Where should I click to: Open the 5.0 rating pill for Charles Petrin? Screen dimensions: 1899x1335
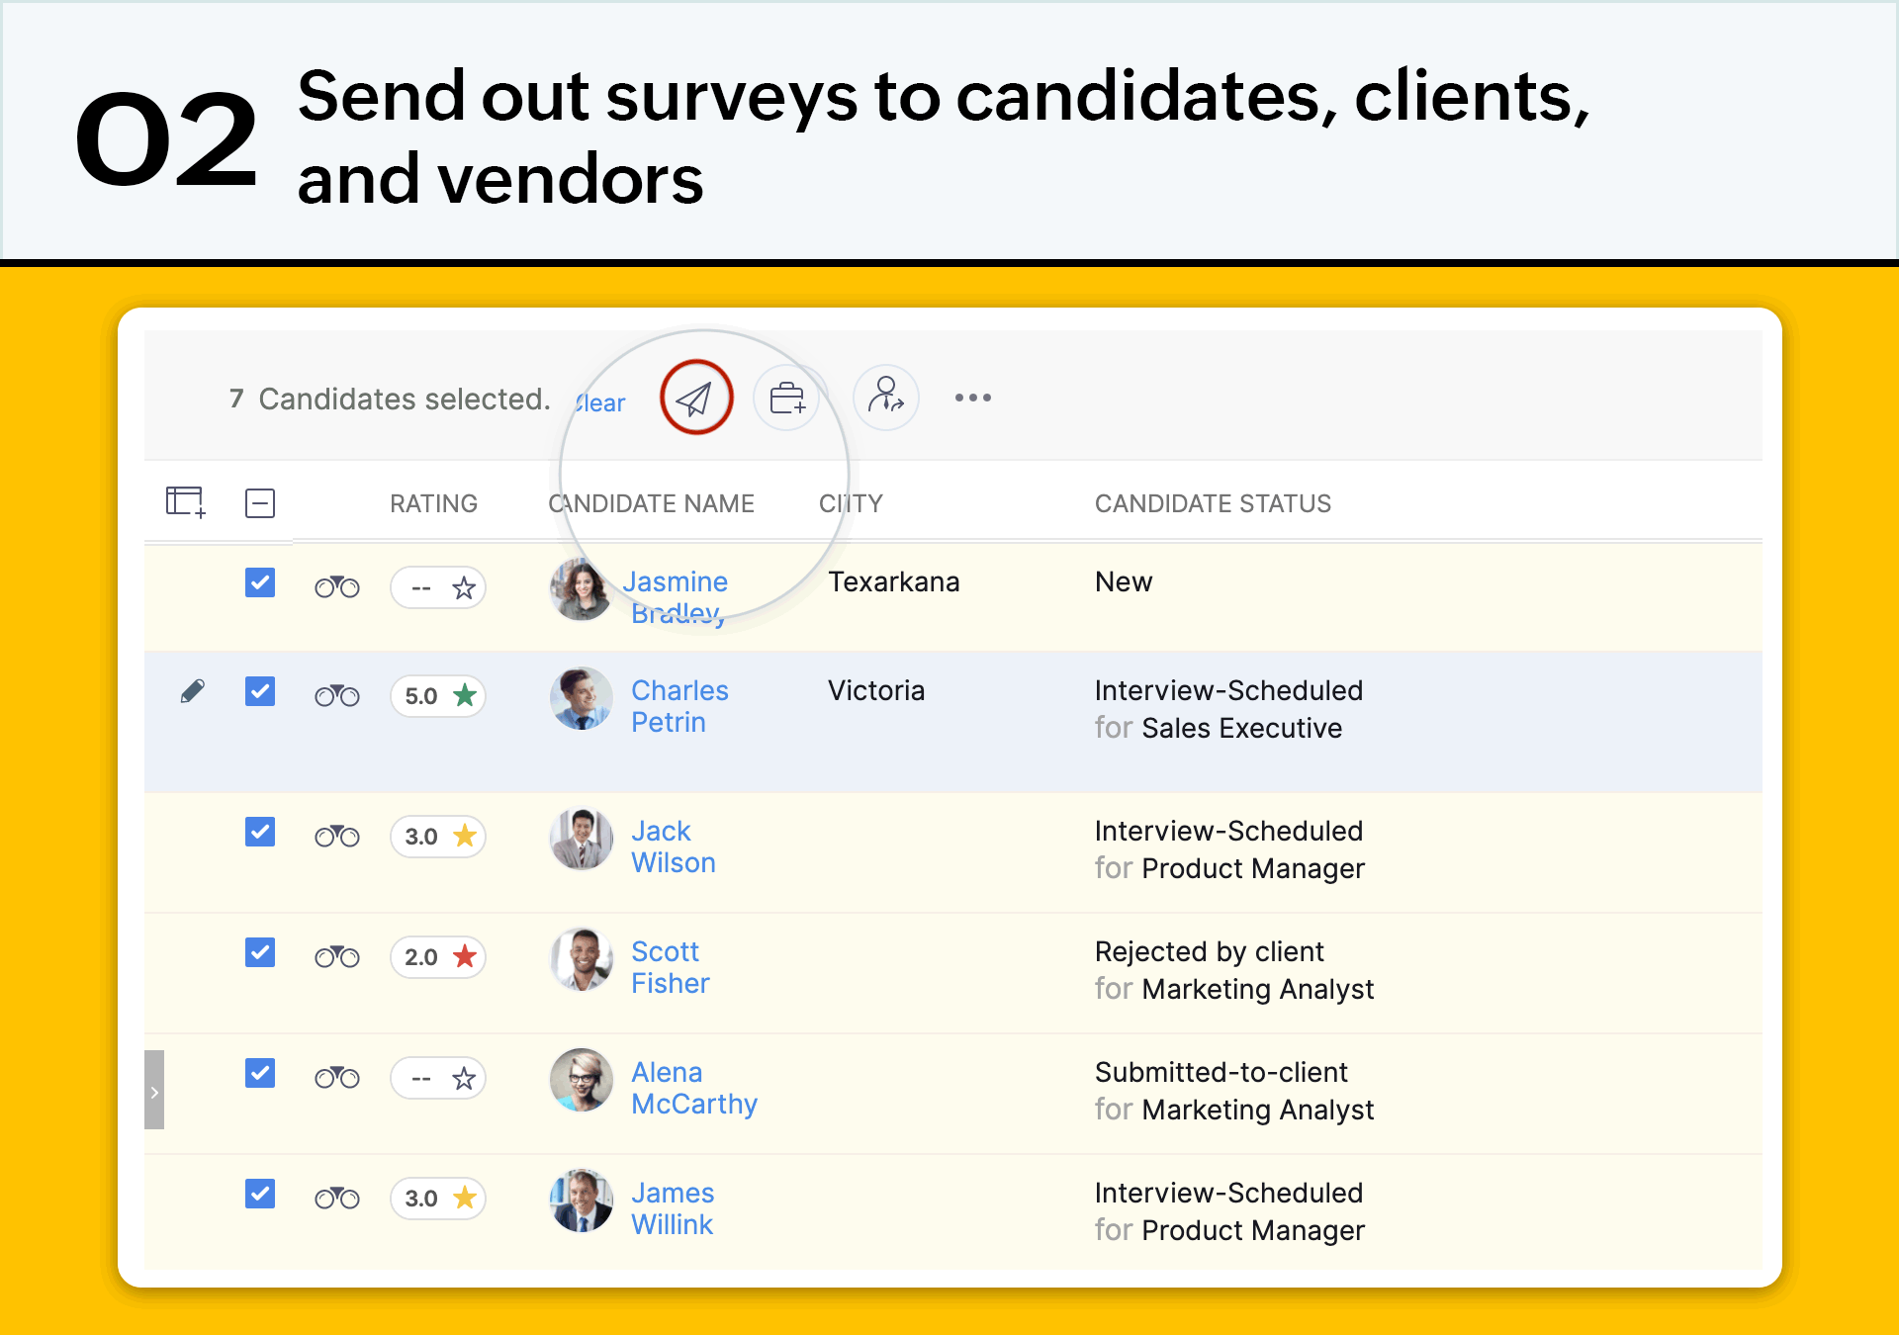(x=438, y=696)
